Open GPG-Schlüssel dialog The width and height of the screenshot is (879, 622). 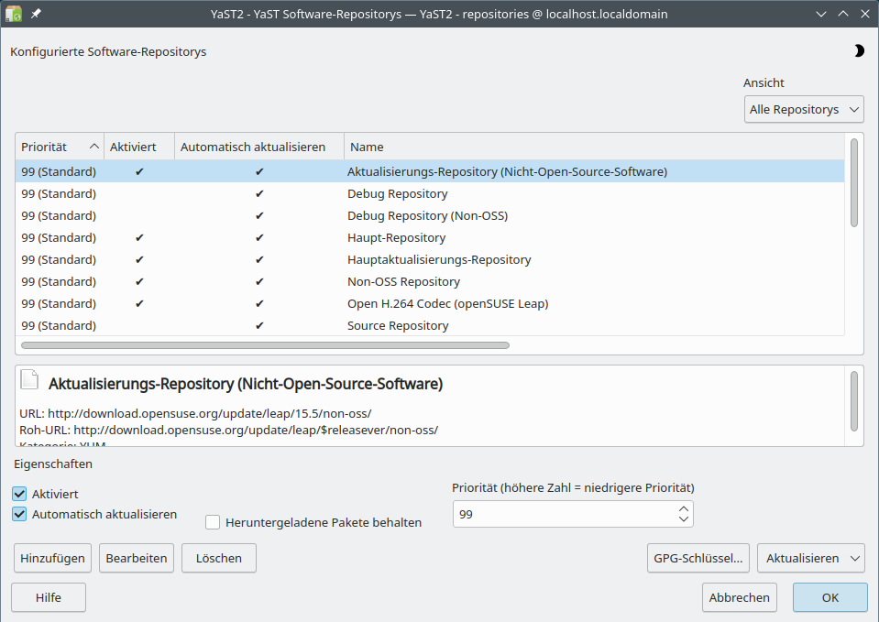[x=698, y=558]
